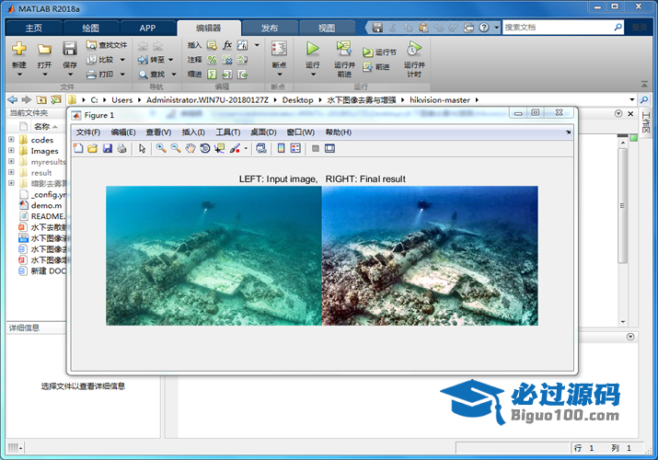Screen dimensions: 658x460
Task: Click the Rotate 3D tool icon
Action: (x=204, y=148)
